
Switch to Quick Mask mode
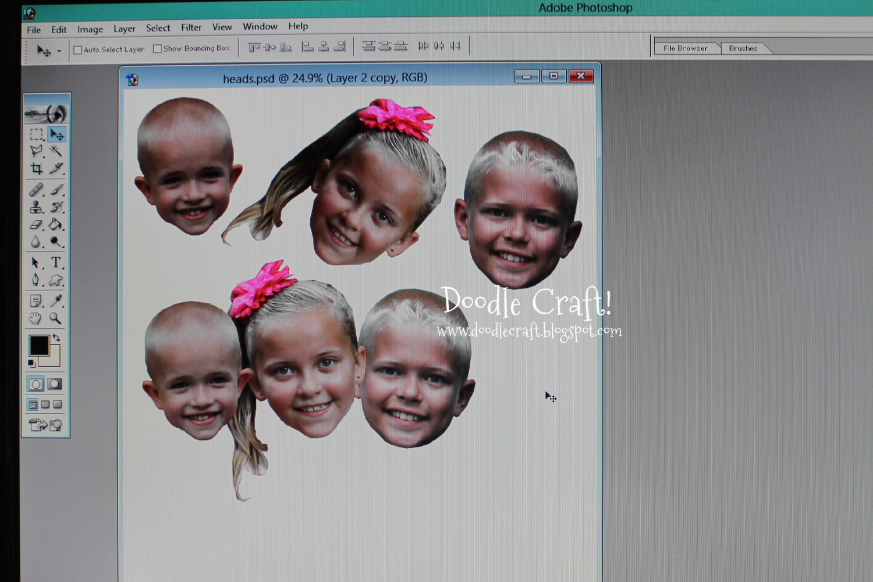click(x=55, y=384)
